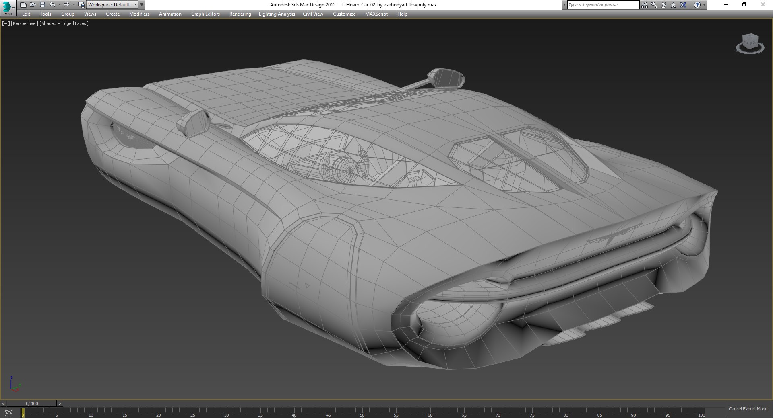Open the Modifiers menu
The width and height of the screenshot is (773, 418).
pyautogui.click(x=139, y=14)
